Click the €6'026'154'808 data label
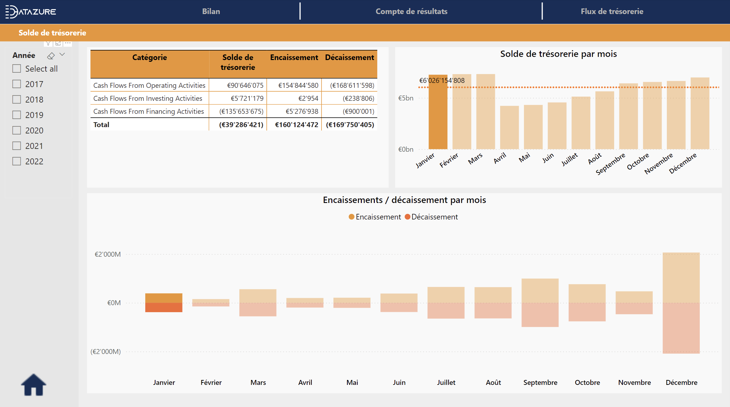This screenshot has width=730, height=407. tap(442, 80)
